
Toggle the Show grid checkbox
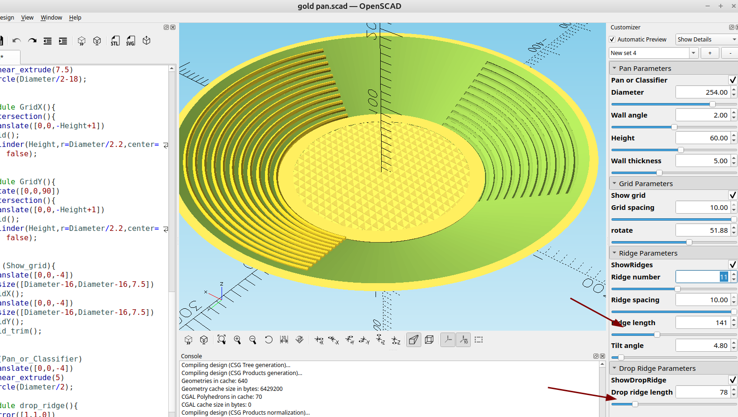(x=732, y=195)
